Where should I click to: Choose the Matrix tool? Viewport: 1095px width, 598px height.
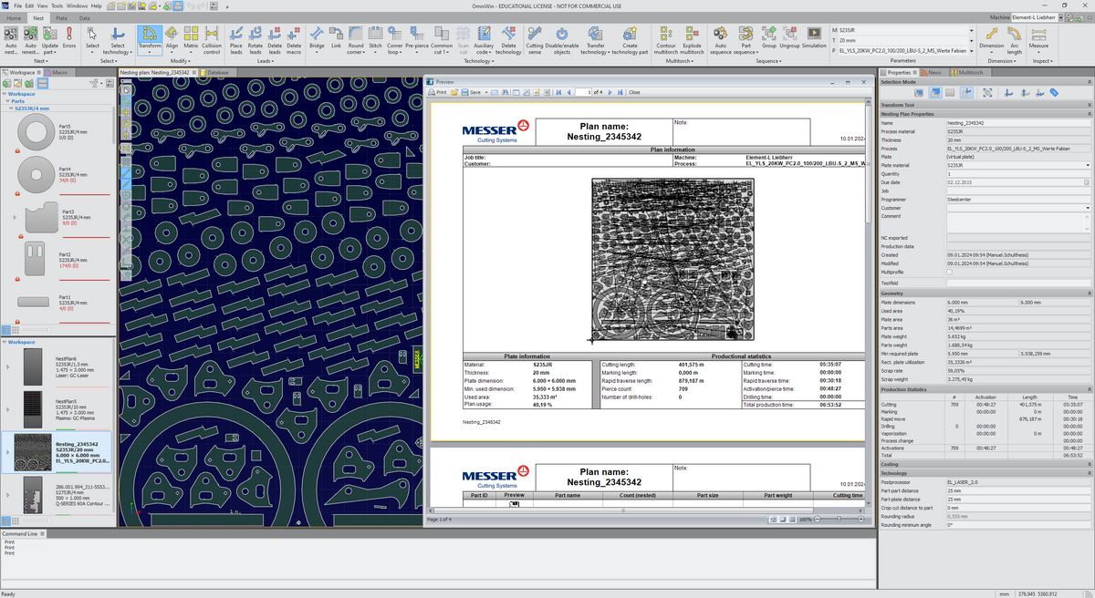click(191, 37)
